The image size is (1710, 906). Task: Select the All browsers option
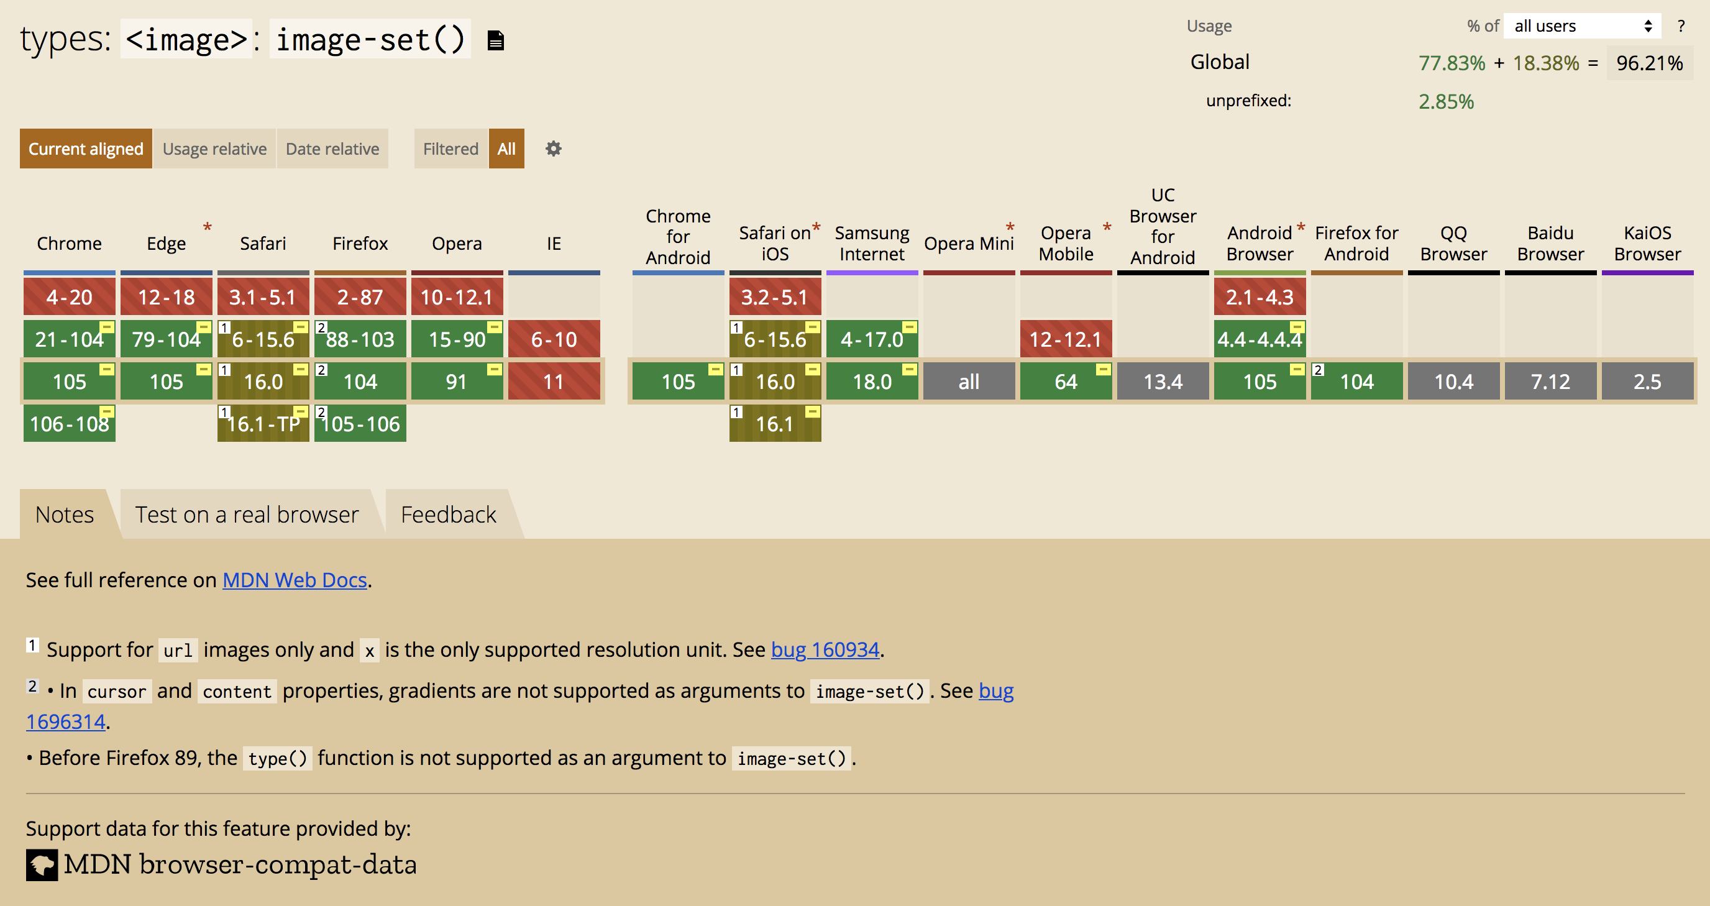coord(506,149)
